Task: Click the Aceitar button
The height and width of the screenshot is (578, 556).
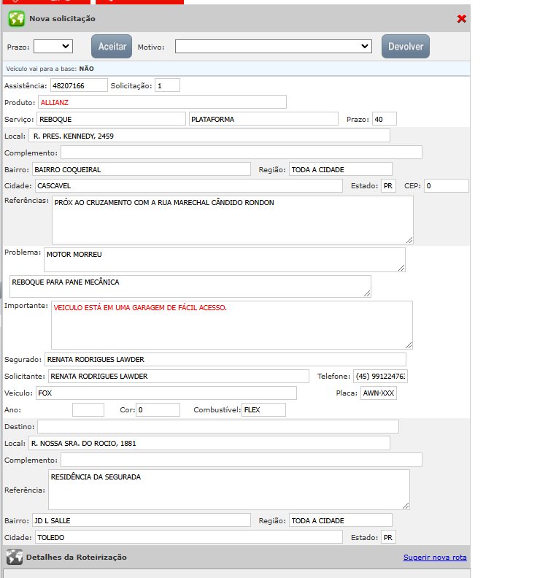Action: pos(112,47)
